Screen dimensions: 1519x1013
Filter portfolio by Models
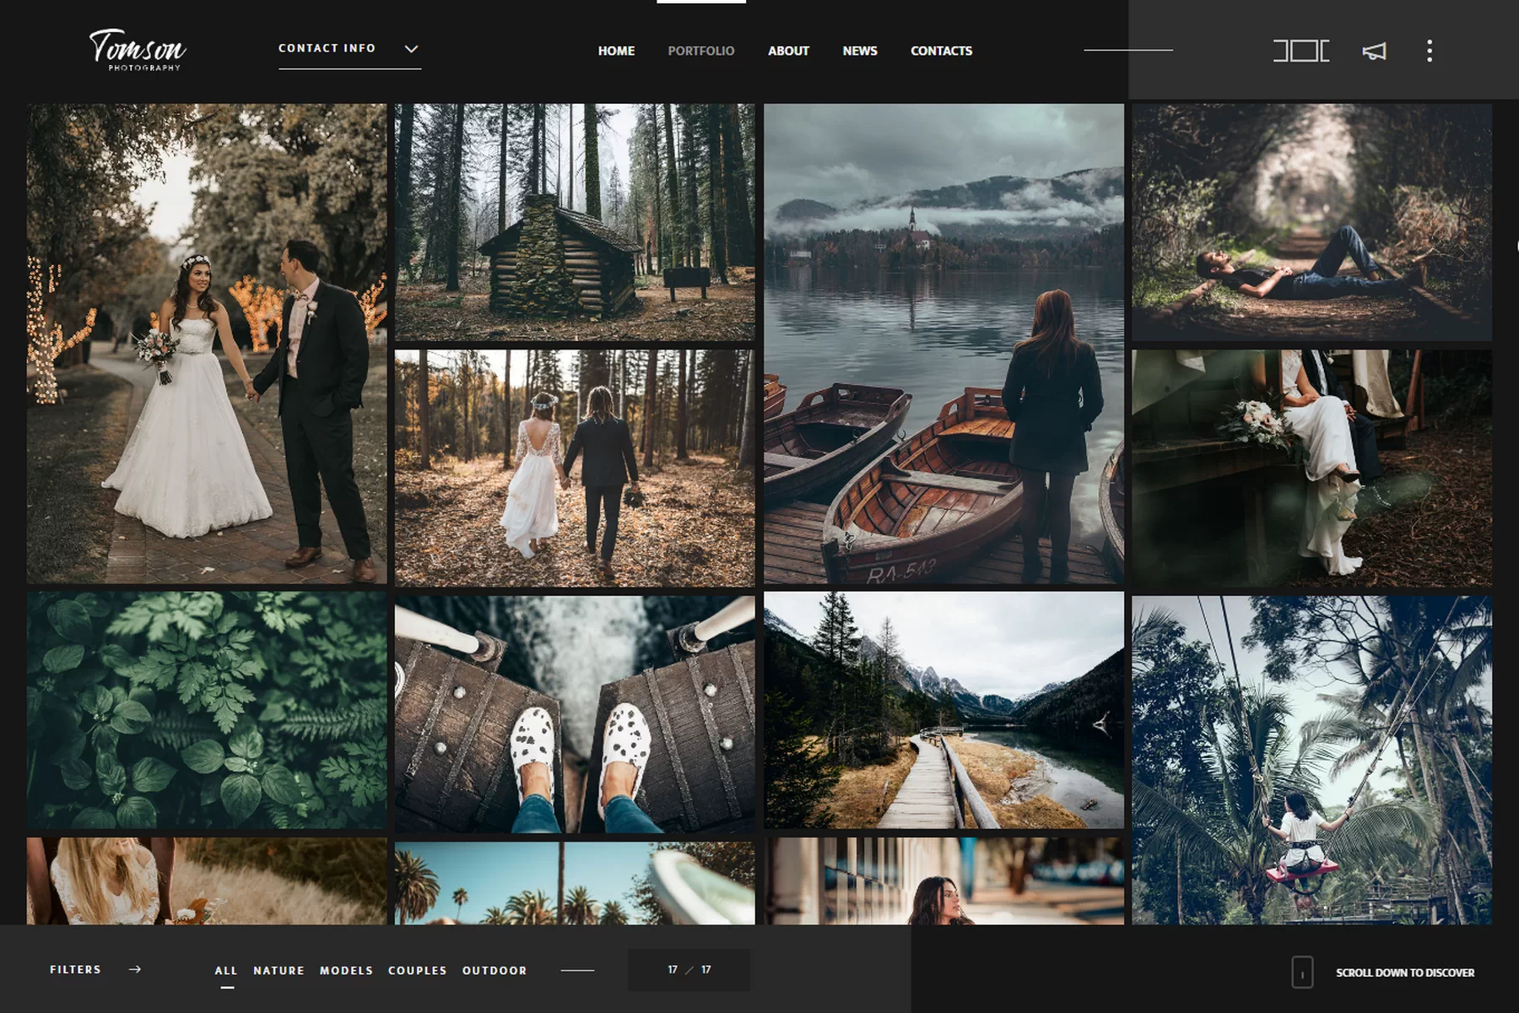pos(346,971)
